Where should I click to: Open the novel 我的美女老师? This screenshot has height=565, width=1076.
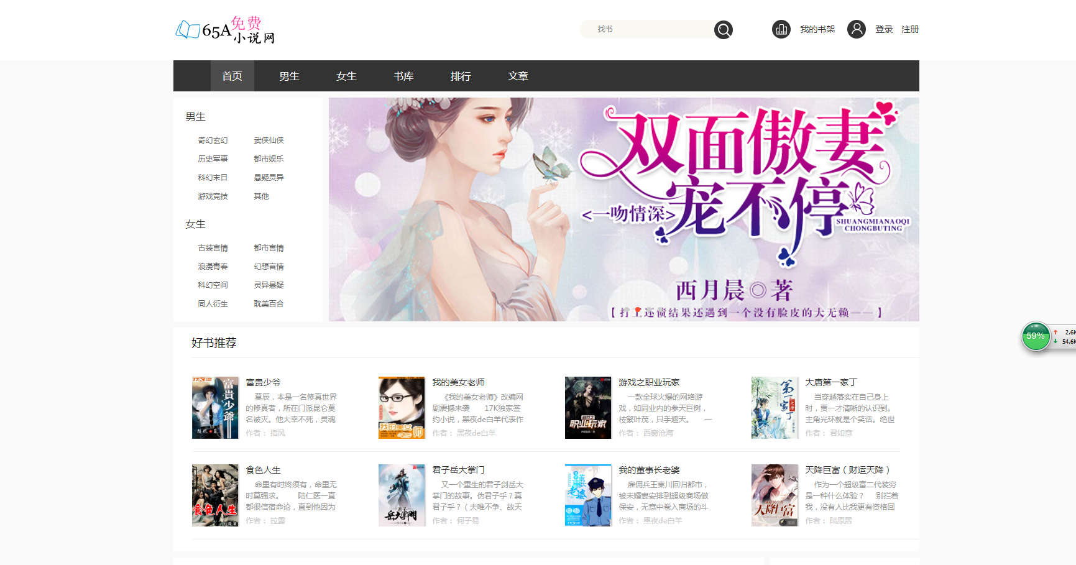[x=458, y=382]
